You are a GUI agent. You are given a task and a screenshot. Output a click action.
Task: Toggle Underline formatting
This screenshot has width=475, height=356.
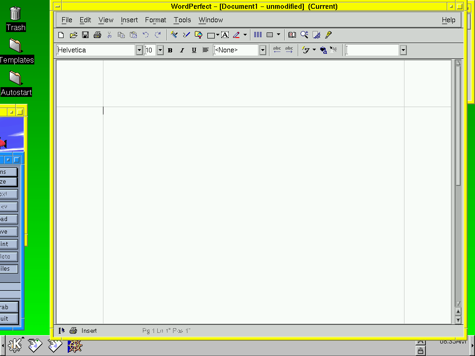coord(194,50)
